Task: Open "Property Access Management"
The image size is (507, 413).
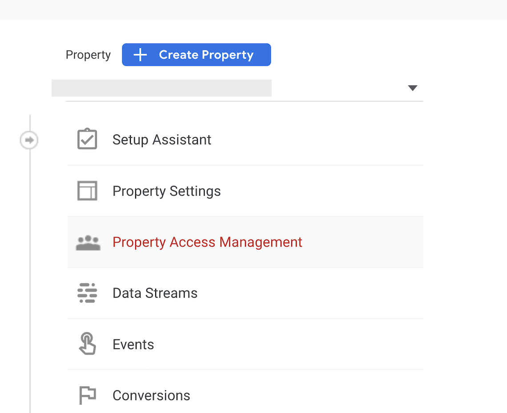Action: point(207,242)
